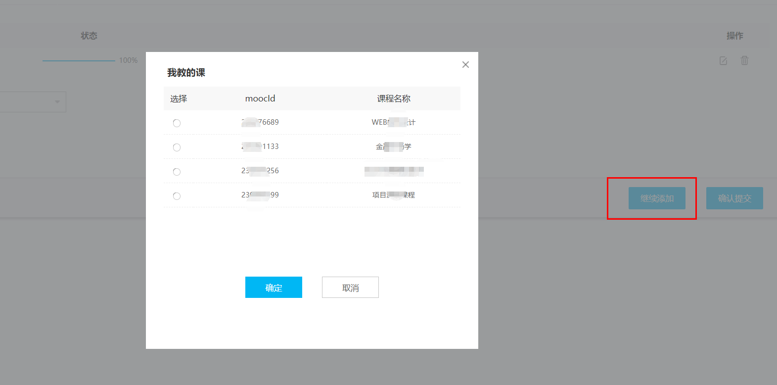Screen dimensions: 777x385
Task: Select radio button for moocId ending 1133
Action: [x=177, y=147]
